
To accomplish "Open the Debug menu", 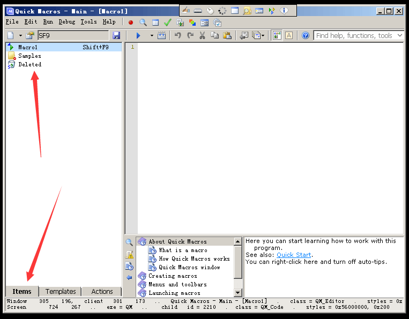I will coord(67,22).
